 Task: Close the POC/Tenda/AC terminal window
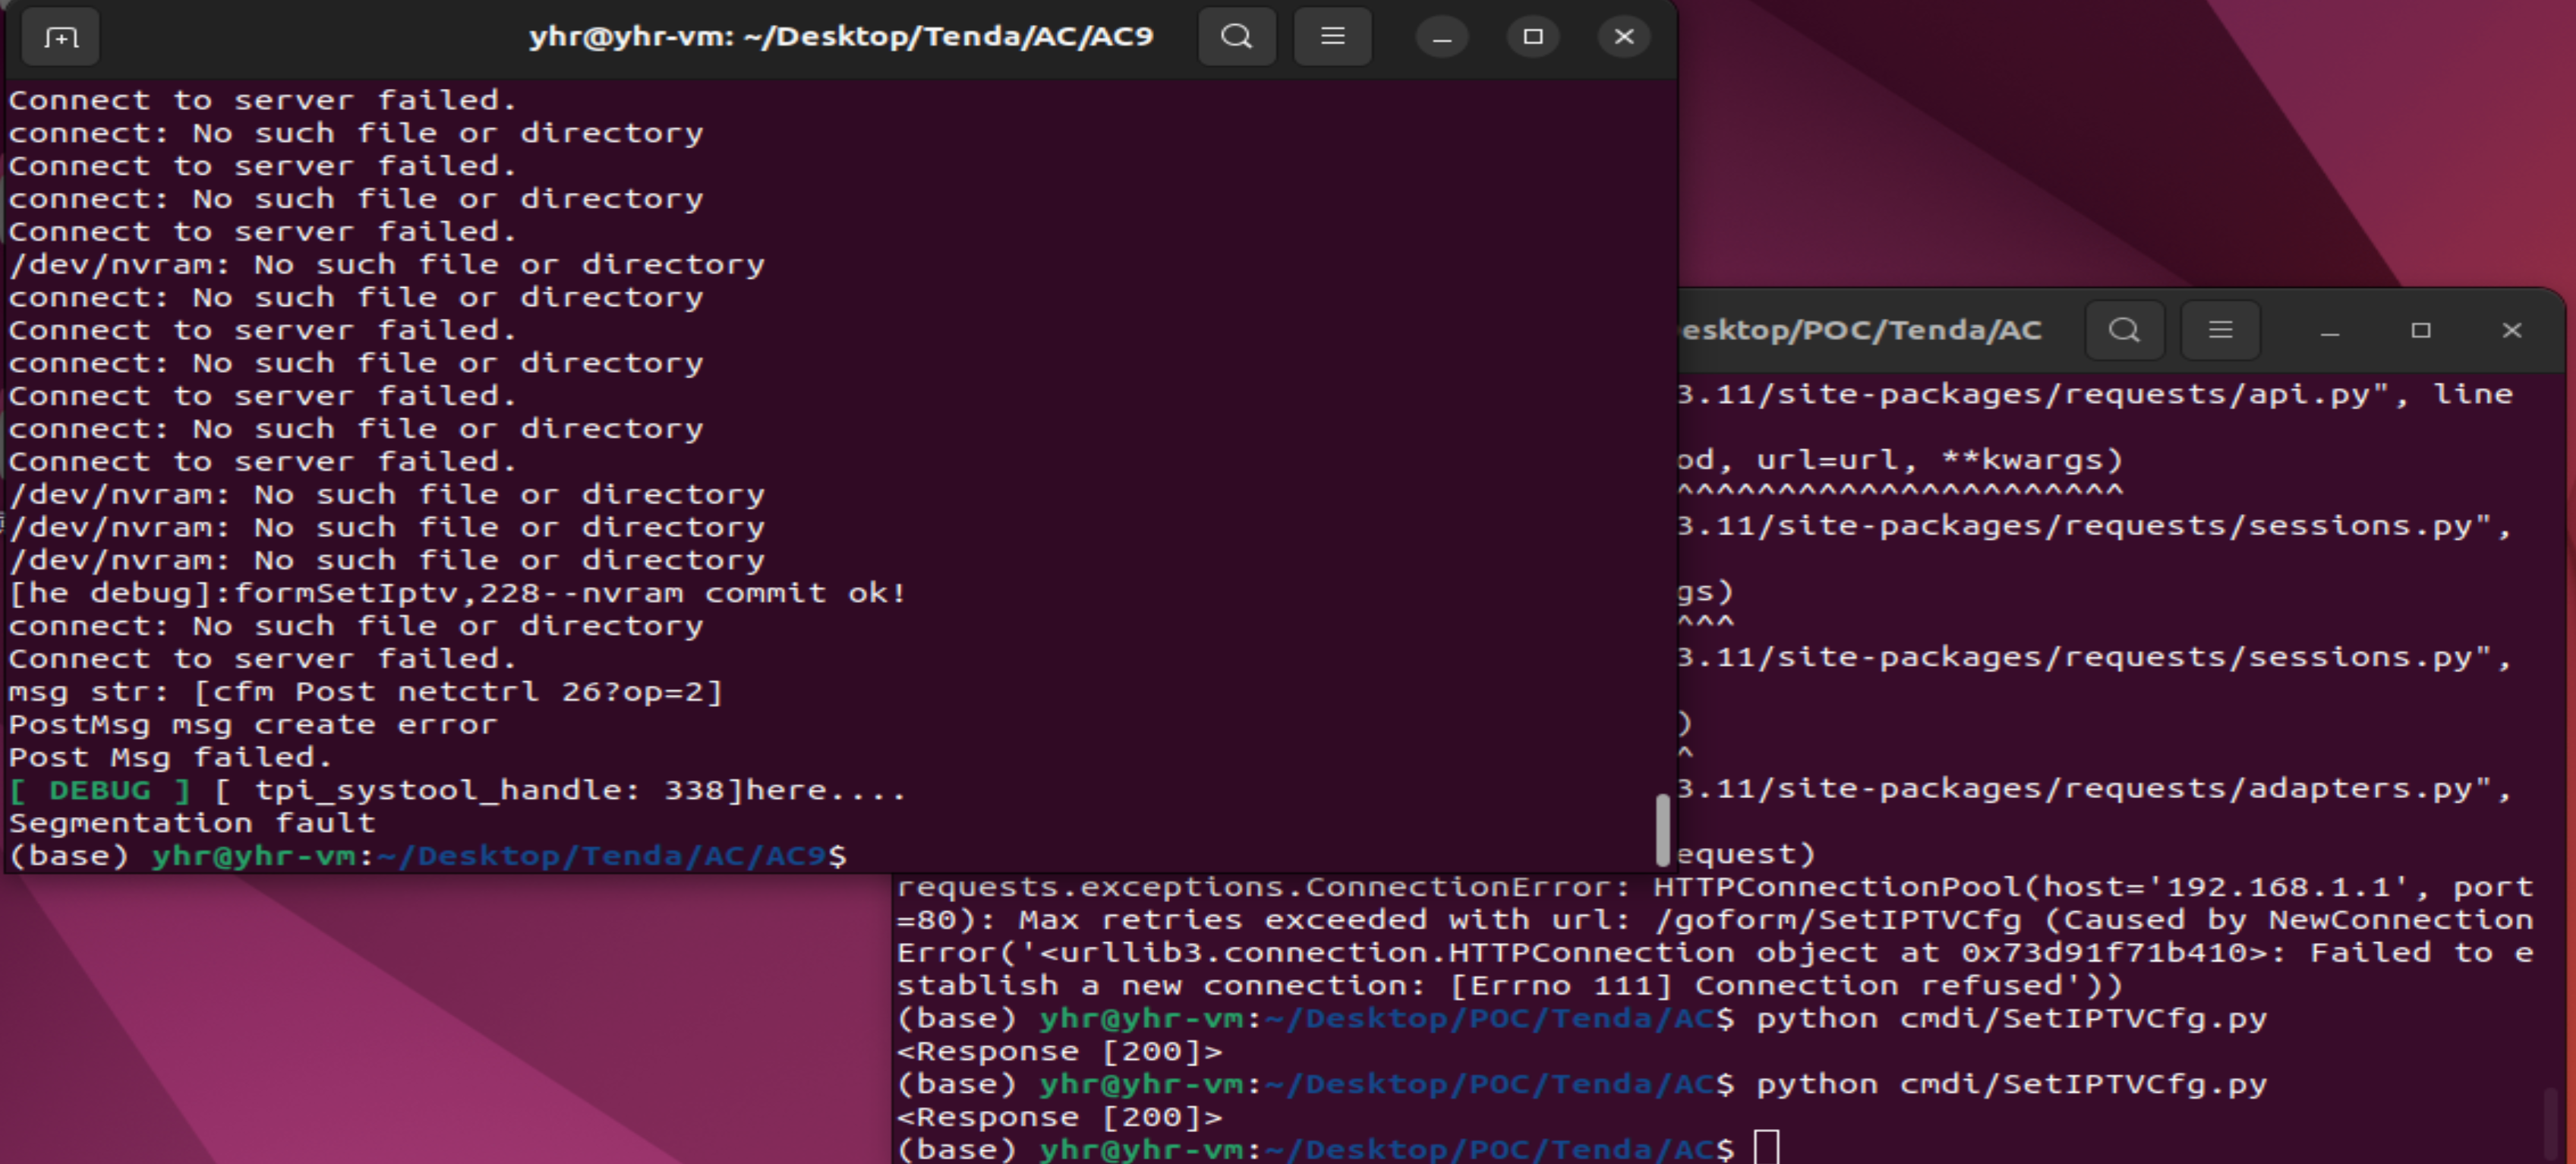pyautogui.click(x=2512, y=331)
